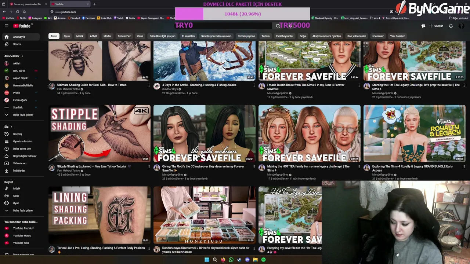Open Akilah subscription channel
Viewport: 470px width, 264px height.
pyautogui.click(x=17, y=63)
